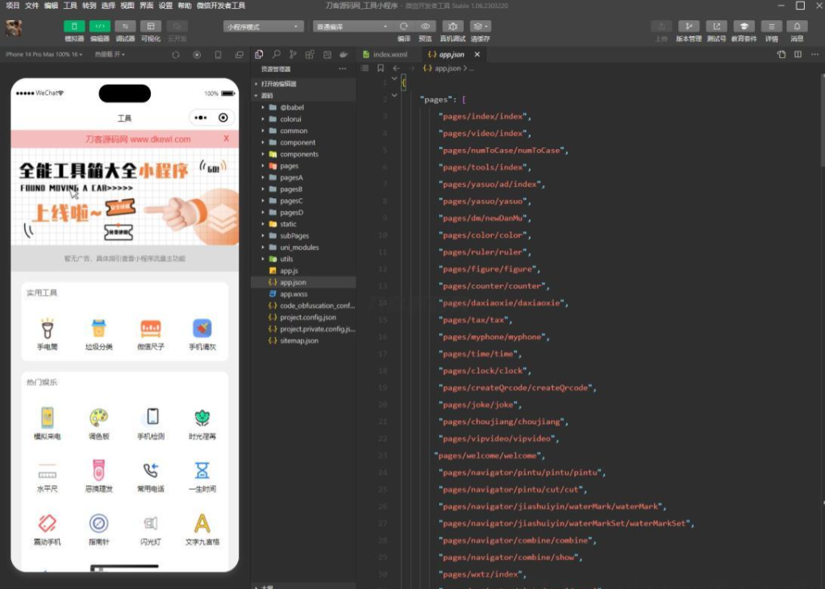The height and width of the screenshot is (589, 825).
Task: Click the 编译 compile refresh icon
Action: click(x=404, y=27)
